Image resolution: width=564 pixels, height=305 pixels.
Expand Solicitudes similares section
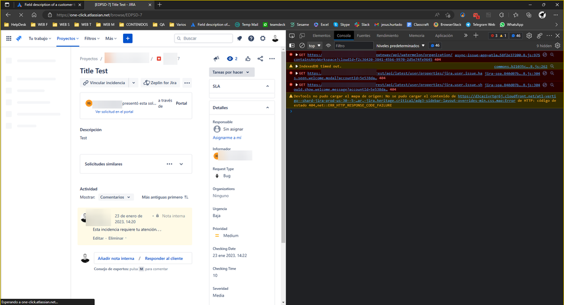coord(181,164)
